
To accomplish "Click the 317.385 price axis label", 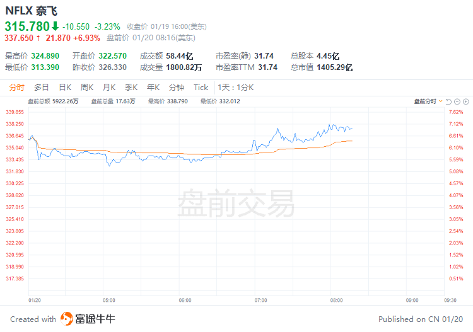I will 15,278.
